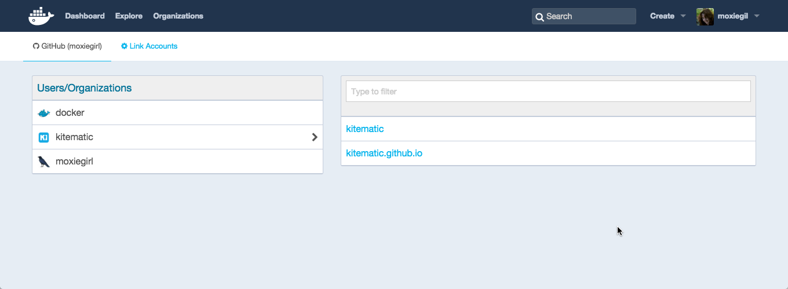
Task: Open the Link Accounts link
Action: coord(153,46)
